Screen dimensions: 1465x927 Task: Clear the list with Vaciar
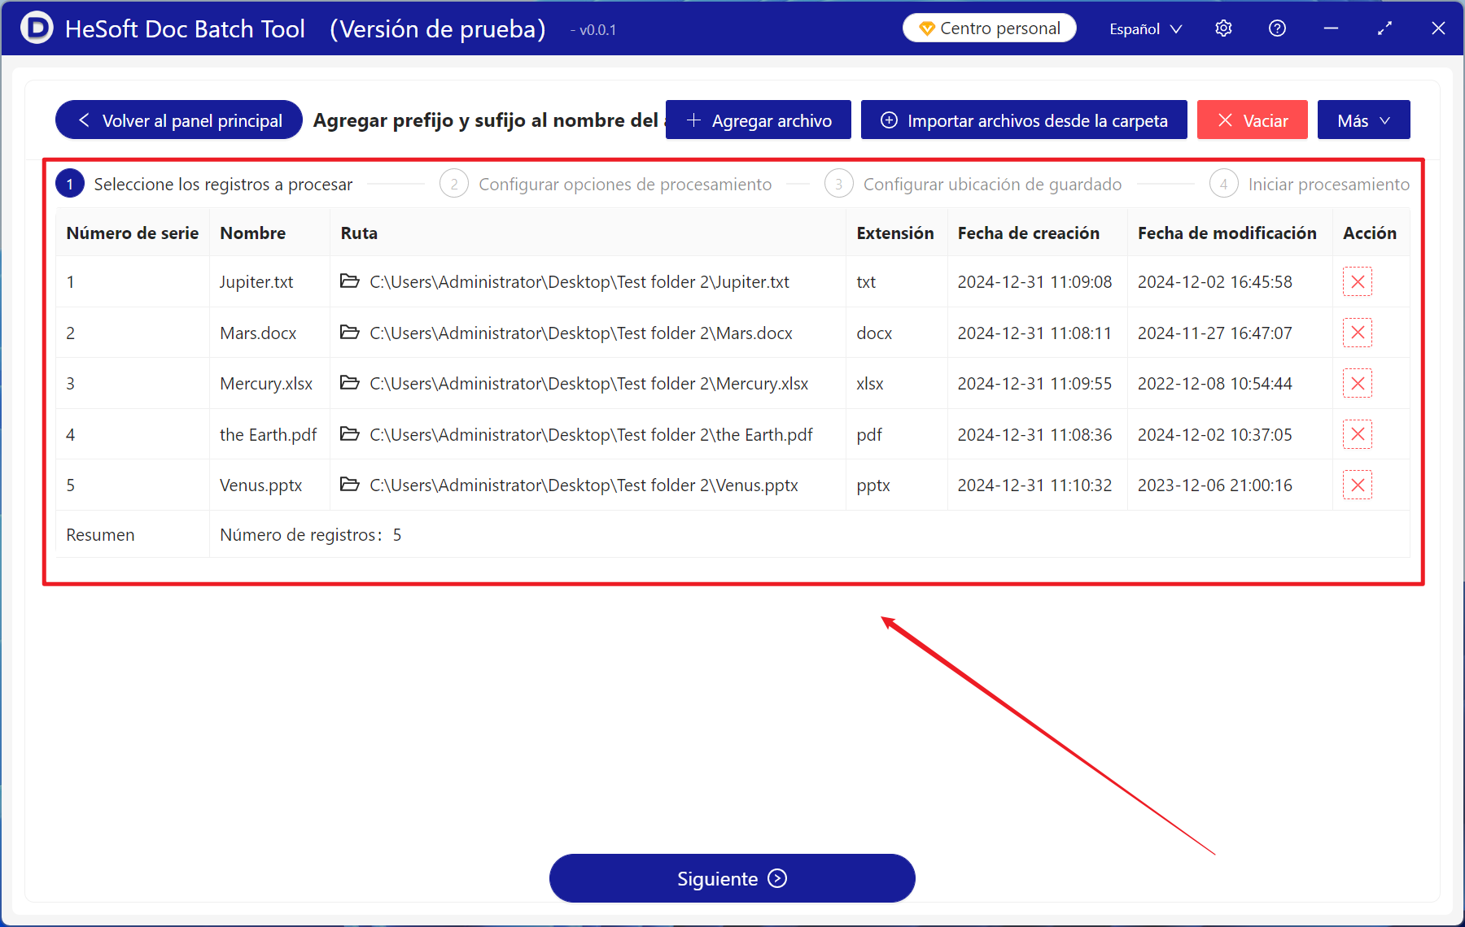coord(1252,120)
